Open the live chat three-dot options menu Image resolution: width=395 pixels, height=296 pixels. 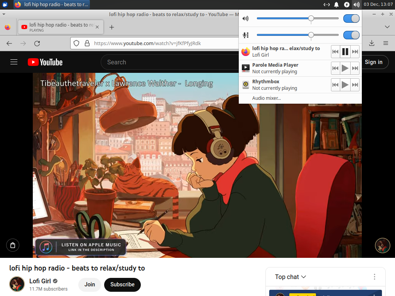pyautogui.click(x=374, y=277)
